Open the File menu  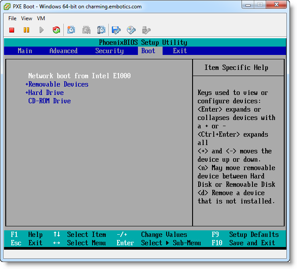[12, 18]
